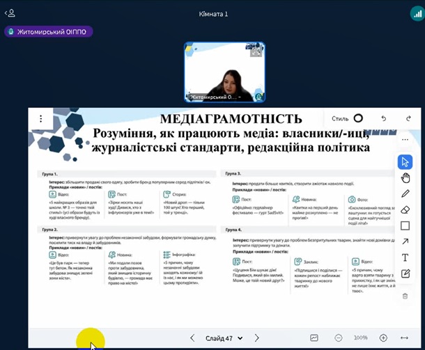Zoom in with the plus button
The height and width of the screenshot is (350, 425).
[382, 338]
